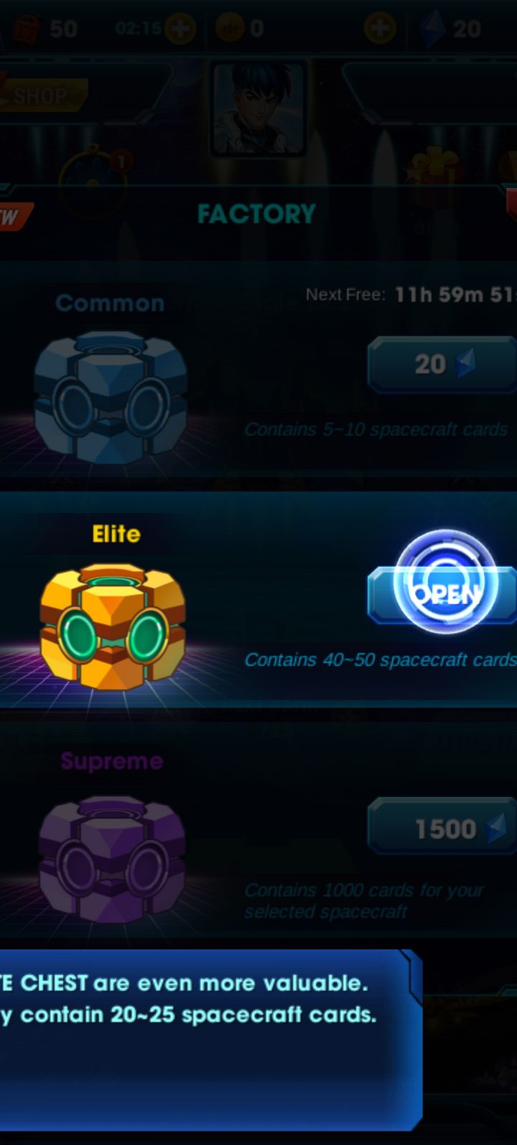Tap the golden Elite chest cube
517x1145 pixels.
pos(113,626)
